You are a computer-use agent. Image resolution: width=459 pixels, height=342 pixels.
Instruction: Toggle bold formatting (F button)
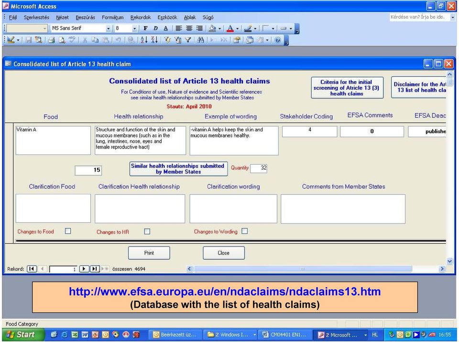pyautogui.click(x=145, y=28)
